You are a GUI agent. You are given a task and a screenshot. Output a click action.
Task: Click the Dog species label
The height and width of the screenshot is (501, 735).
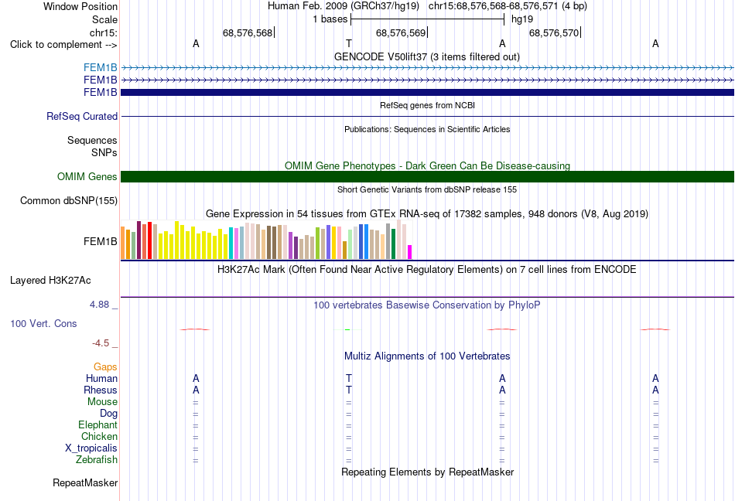[109, 414]
